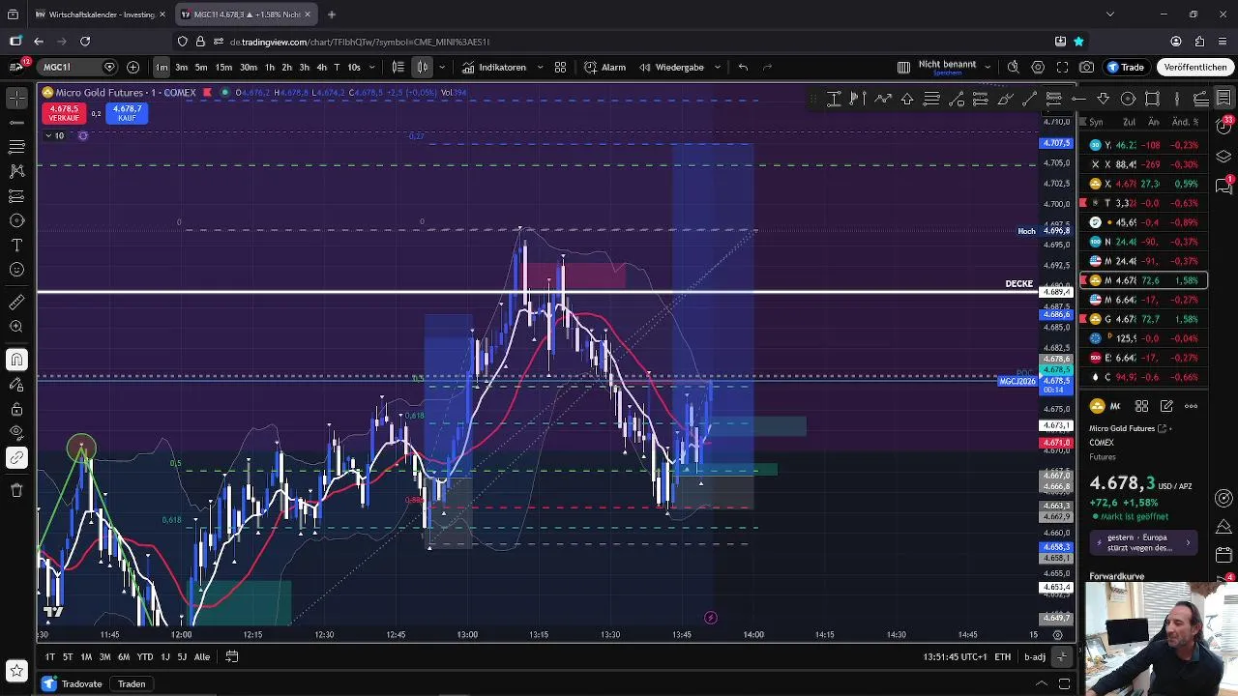The width and height of the screenshot is (1238, 696).
Task: Select the 1m timeframe
Action: pyautogui.click(x=162, y=67)
